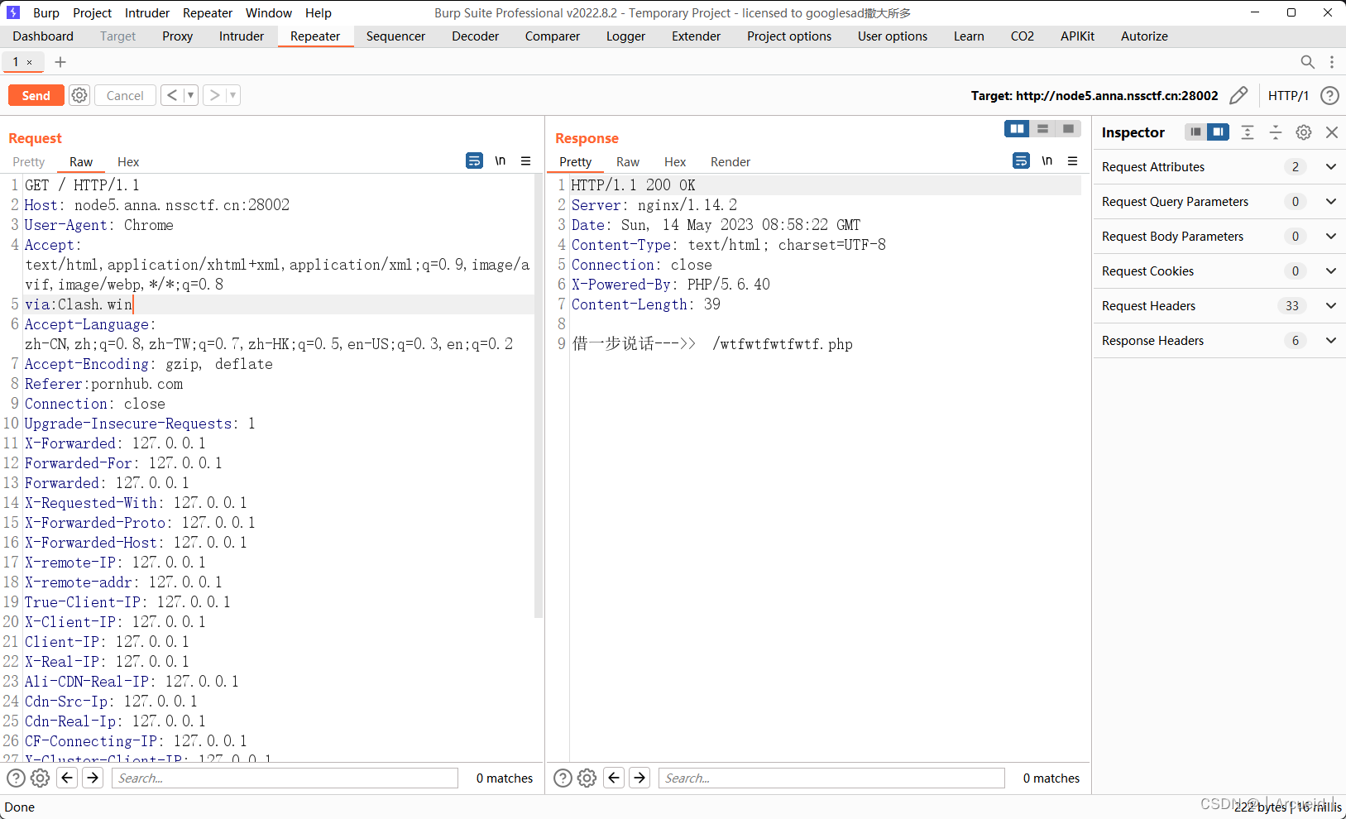Open response search help icon
The width and height of the screenshot is (1346, 819).
tap(563, 778)
